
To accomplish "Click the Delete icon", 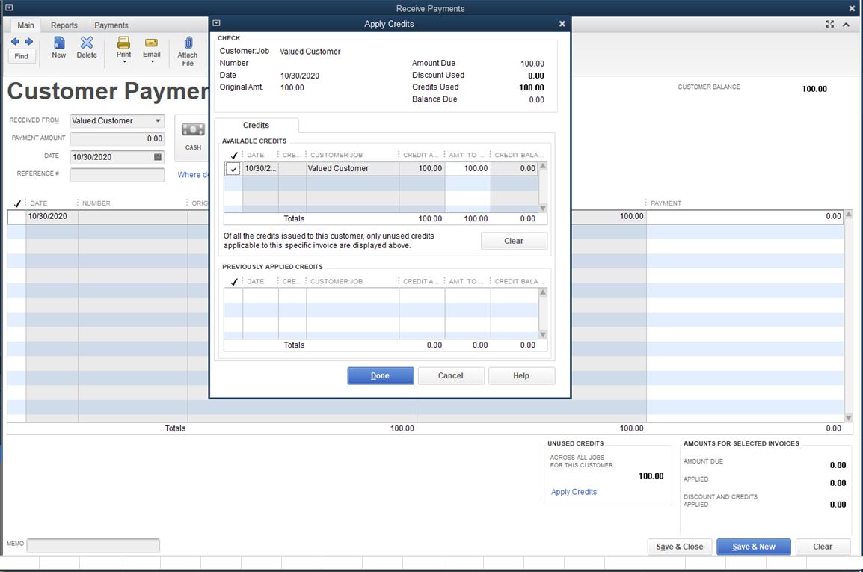I will coord(87,48).
